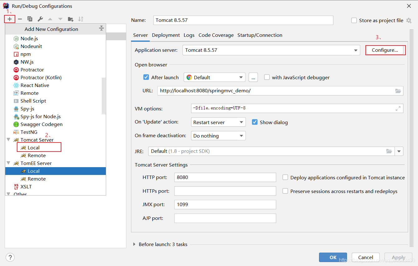Enable Preserve sessions across restarts and redeploys
This screenshot has height=266, width=418.
285,191
